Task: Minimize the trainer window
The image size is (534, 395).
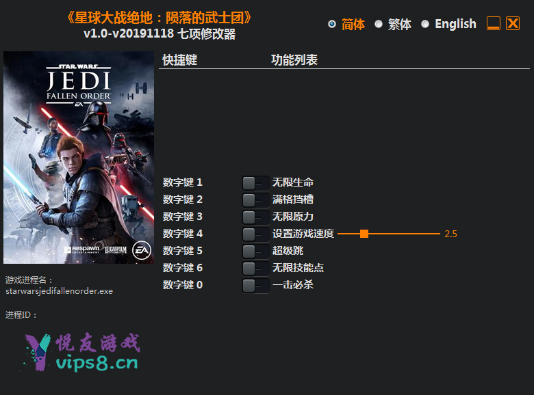Action: (494, 23)
